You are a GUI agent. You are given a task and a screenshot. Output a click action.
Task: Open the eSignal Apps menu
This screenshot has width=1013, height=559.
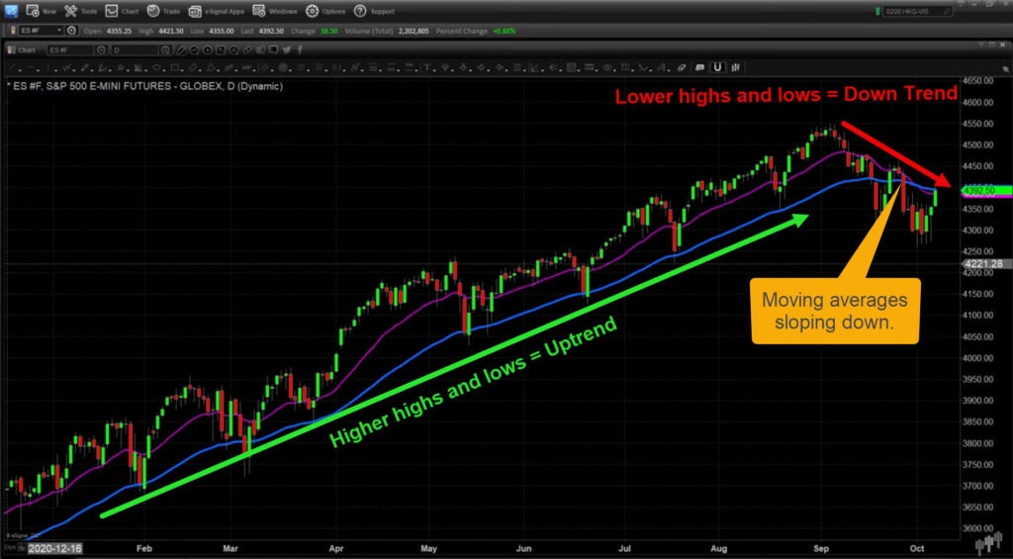[x=217, y=11]
